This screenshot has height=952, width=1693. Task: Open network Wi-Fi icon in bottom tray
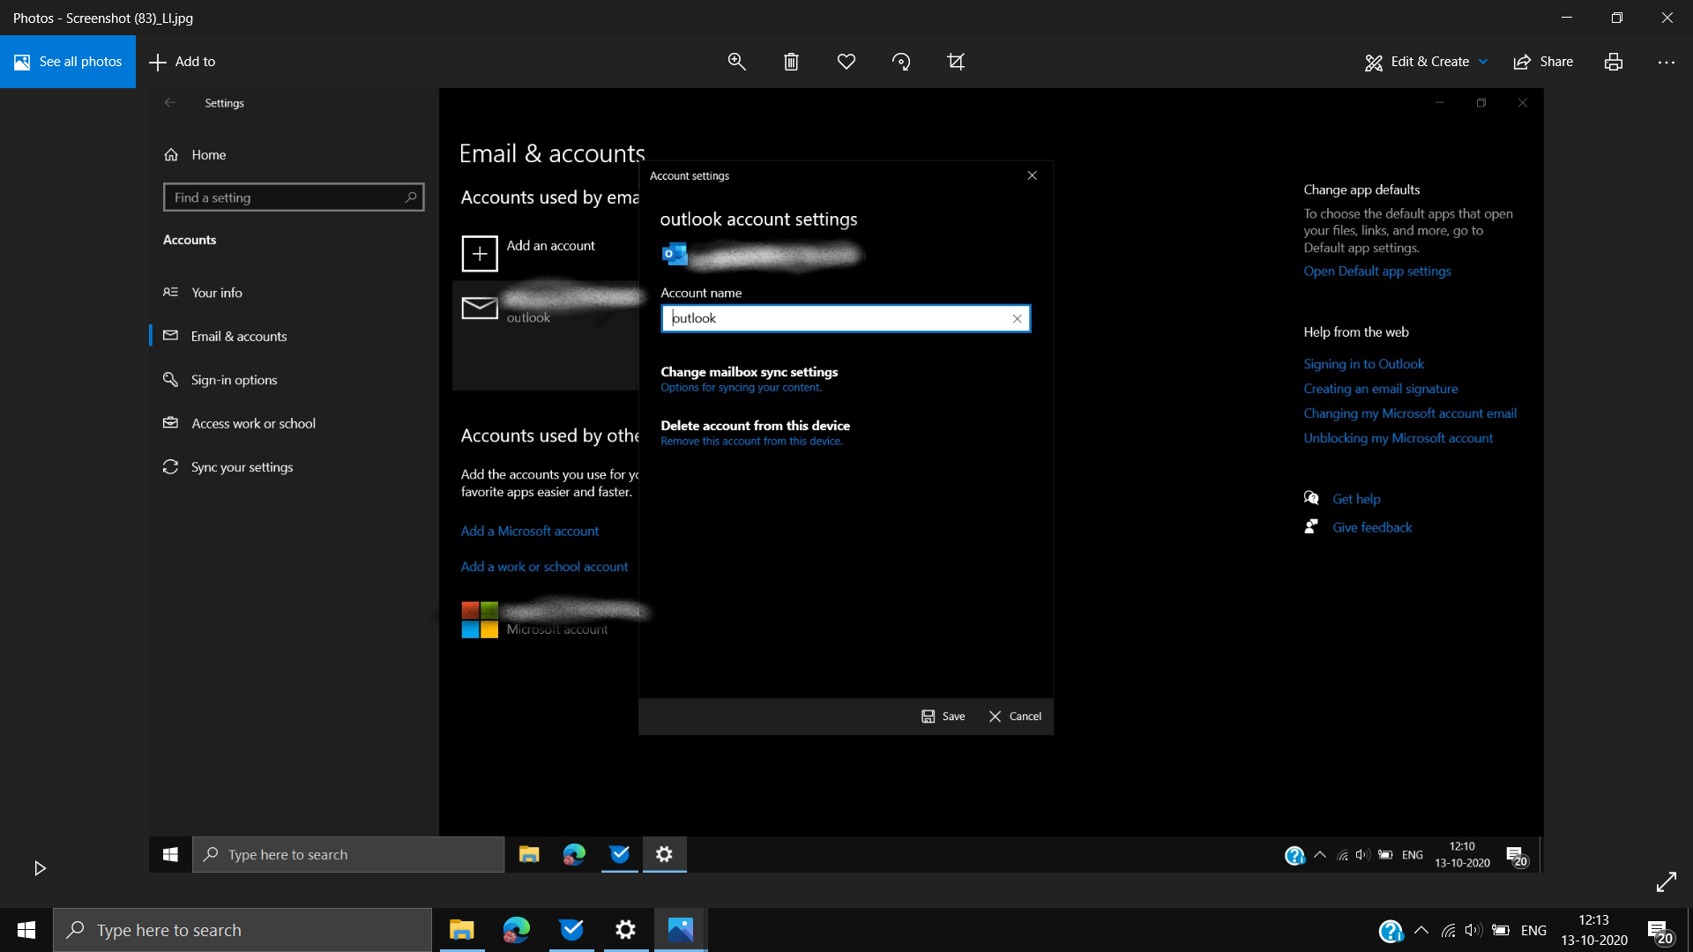point(1448,930)
